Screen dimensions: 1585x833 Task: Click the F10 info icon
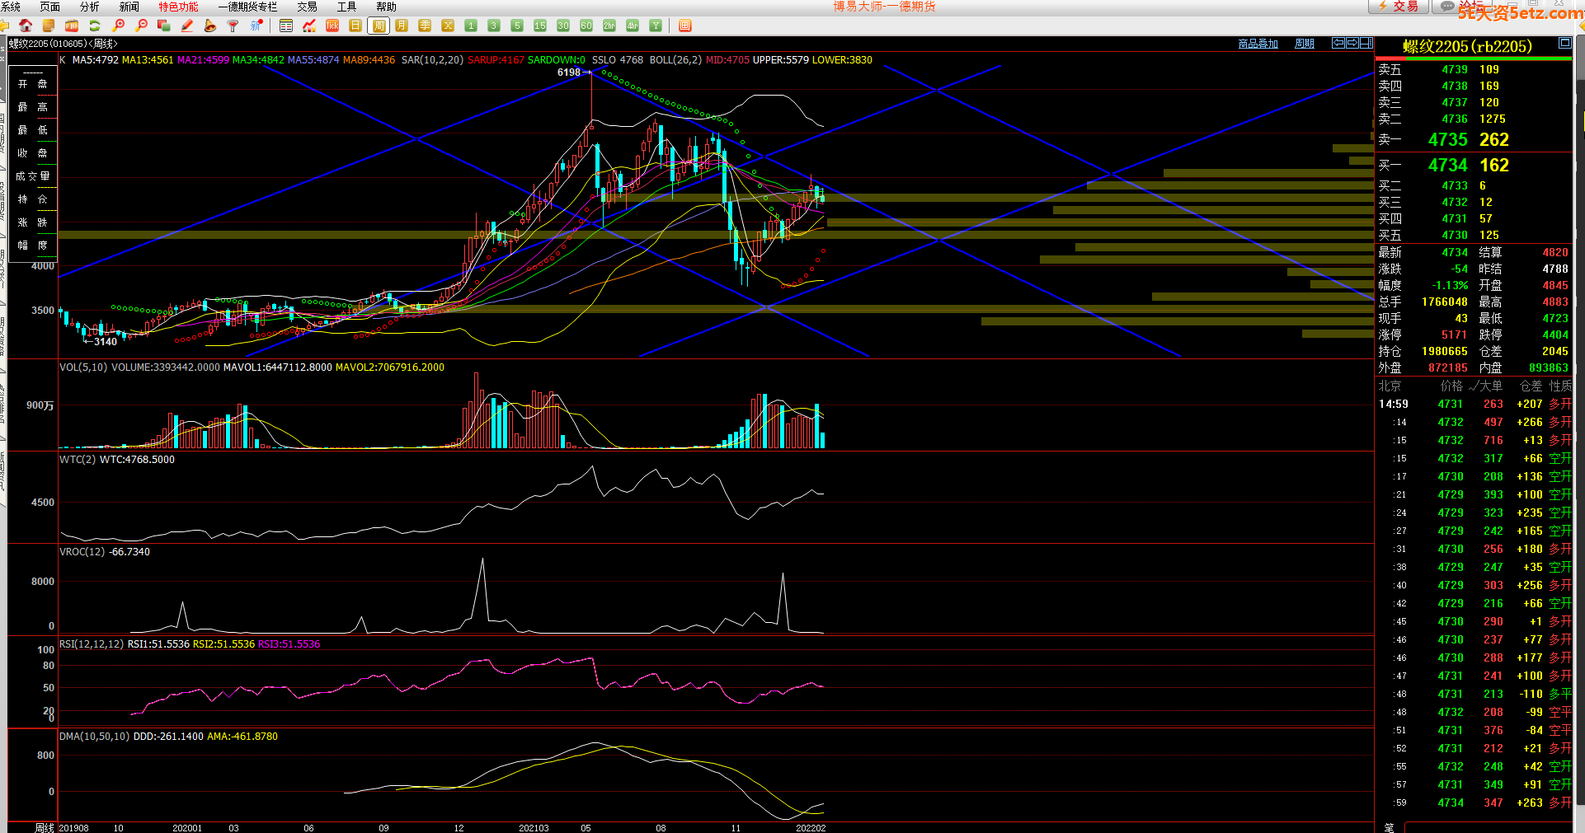[x=72, y=26]
